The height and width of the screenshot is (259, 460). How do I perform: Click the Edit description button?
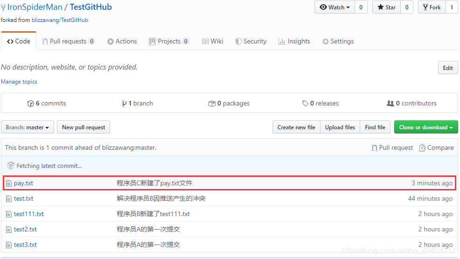[448, 68]
